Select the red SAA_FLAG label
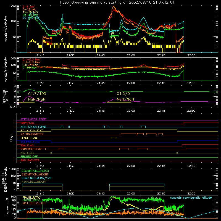The width and height of the screenshot is (221, 221). point(27,146)
